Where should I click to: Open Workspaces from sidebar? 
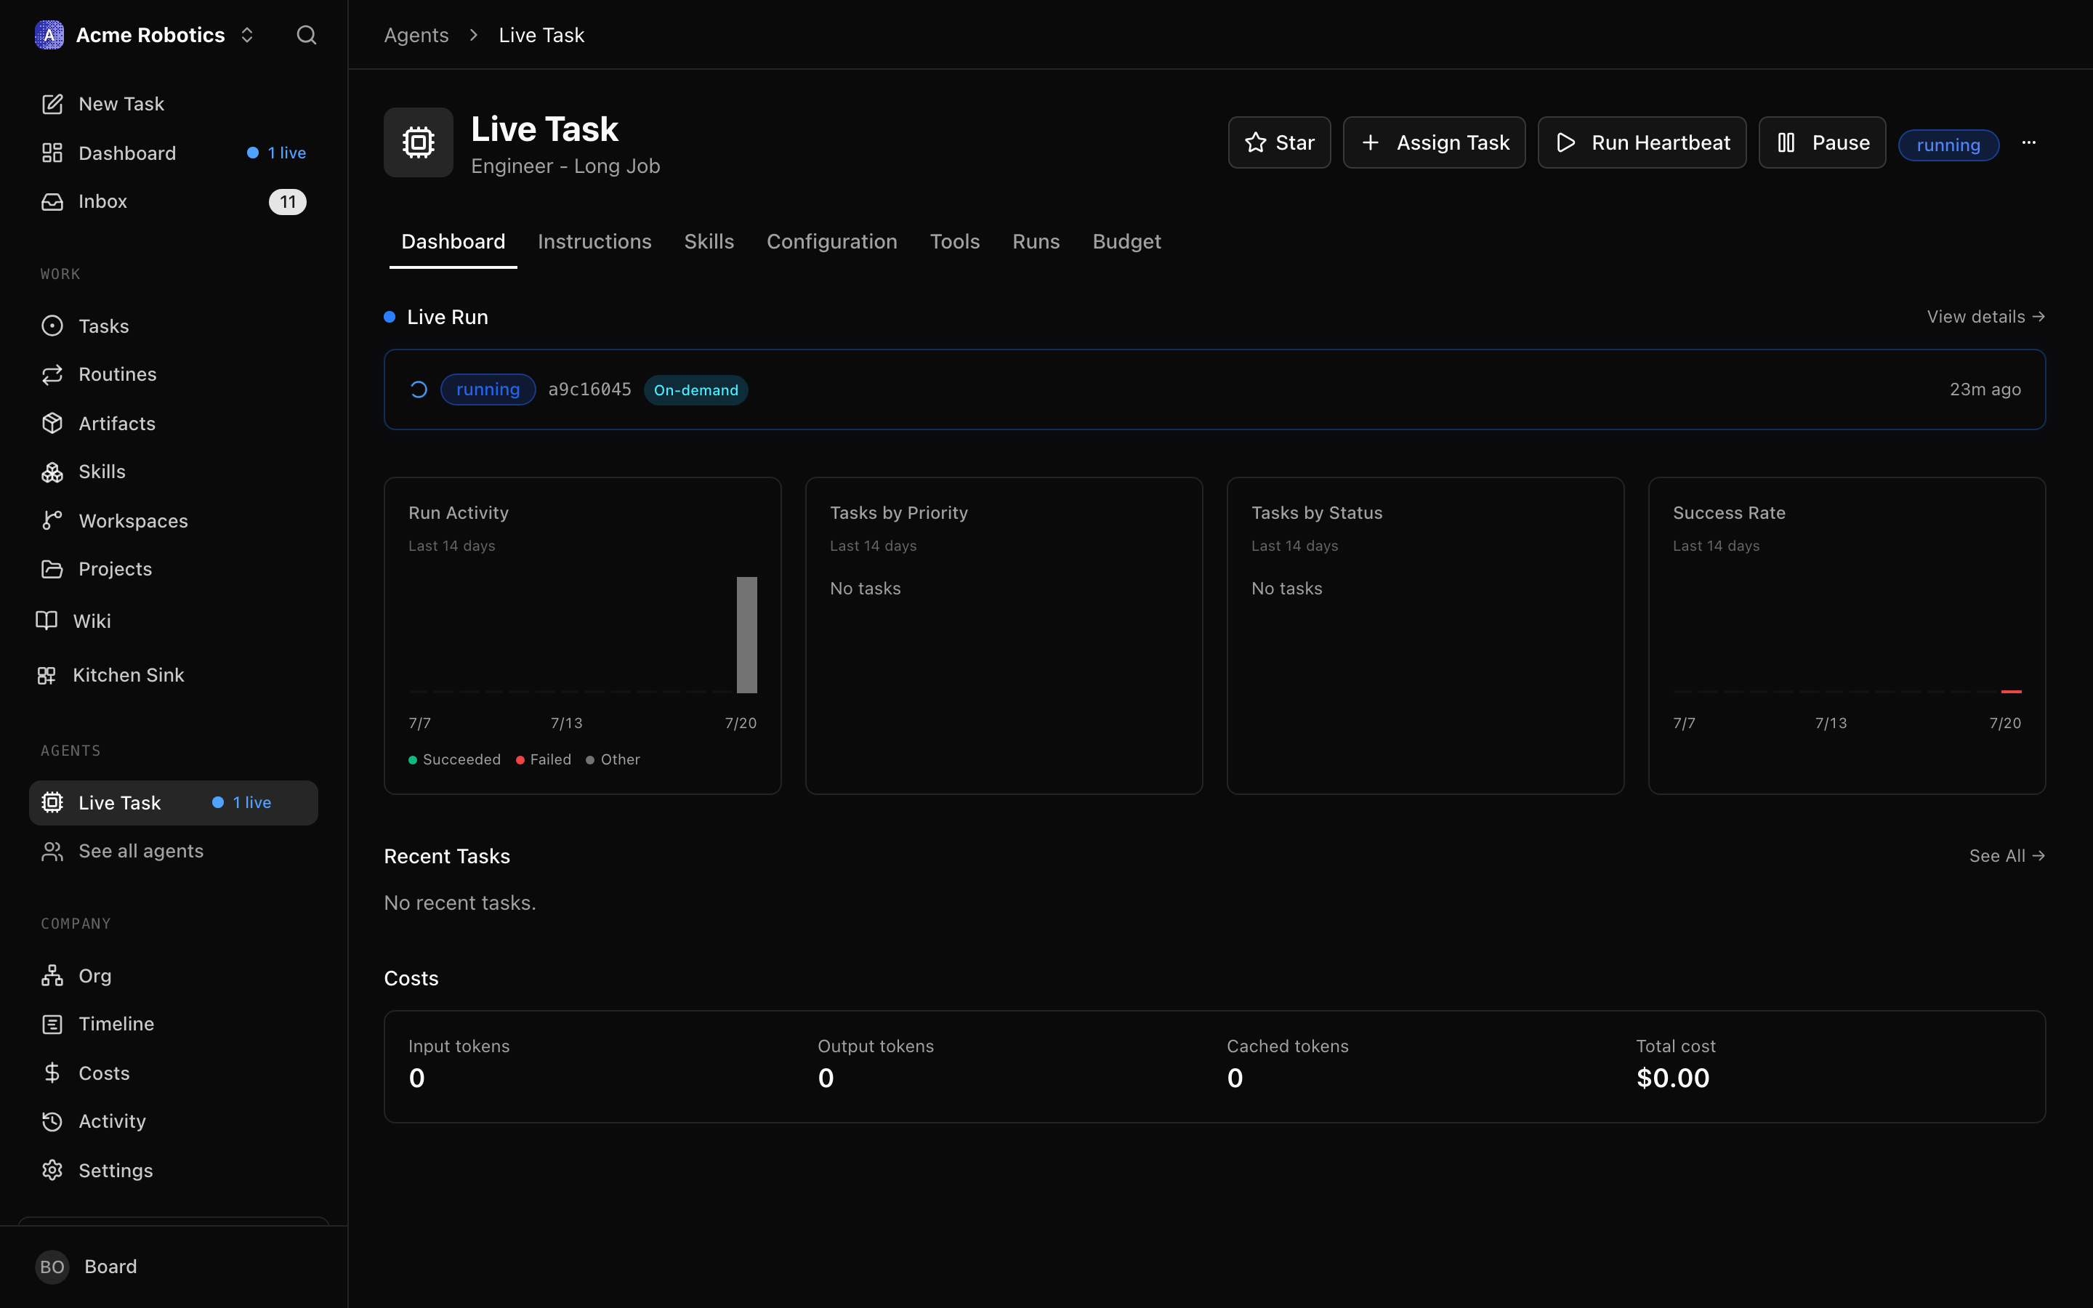point(173,521)
